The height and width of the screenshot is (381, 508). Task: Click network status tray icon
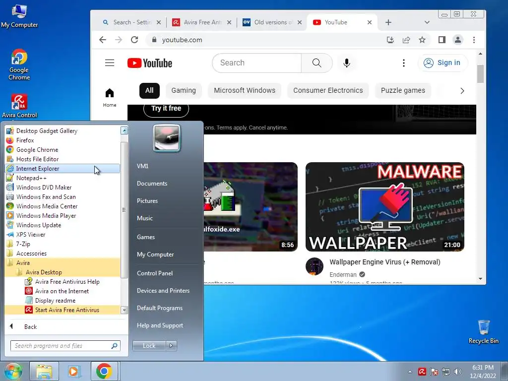pos(446,372)
